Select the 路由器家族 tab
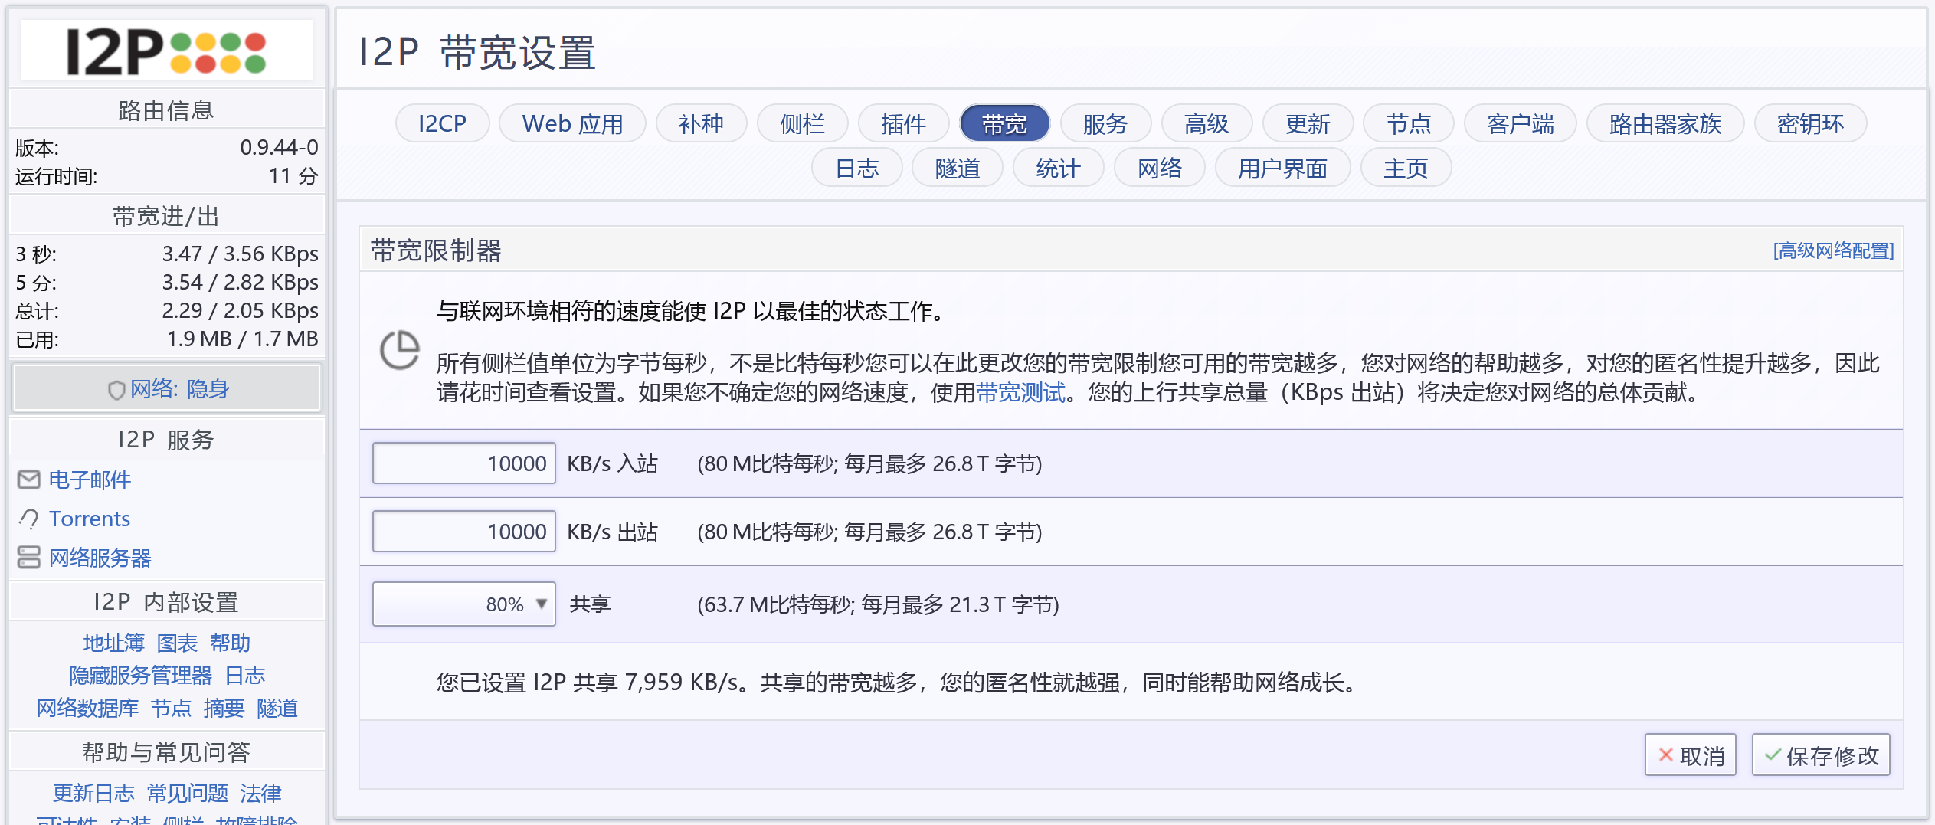The height and width of the screenshot is (825, 1935). (x=1665, y=123)
